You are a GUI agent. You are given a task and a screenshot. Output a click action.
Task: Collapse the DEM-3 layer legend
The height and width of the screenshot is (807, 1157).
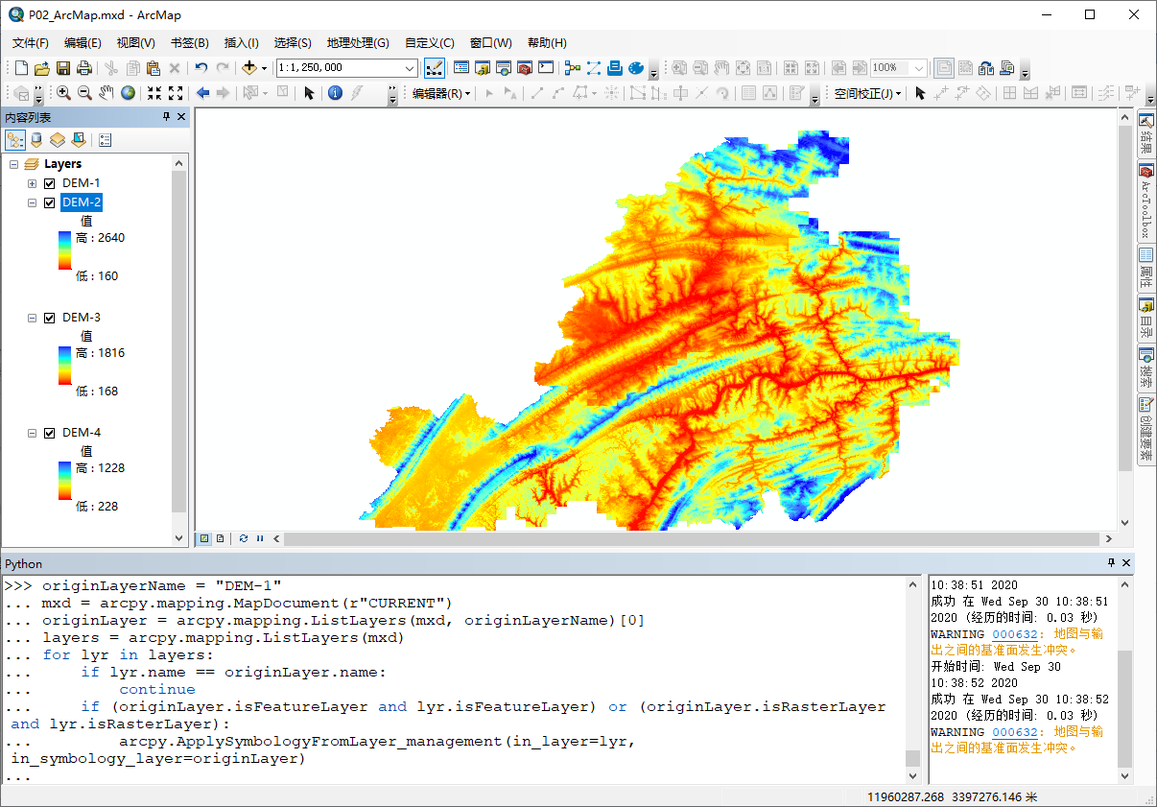33,318
